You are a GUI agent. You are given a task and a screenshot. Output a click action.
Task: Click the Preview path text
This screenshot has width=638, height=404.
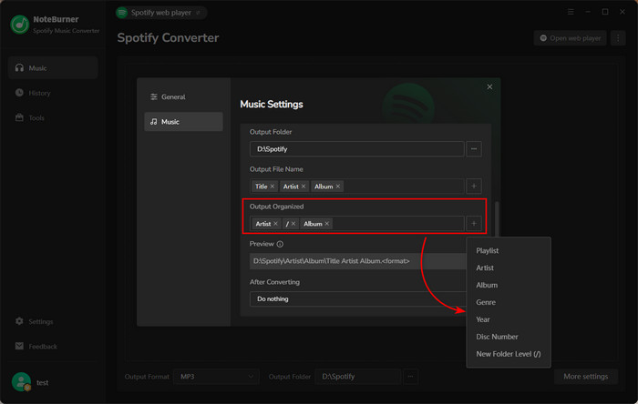pos(331,261)
